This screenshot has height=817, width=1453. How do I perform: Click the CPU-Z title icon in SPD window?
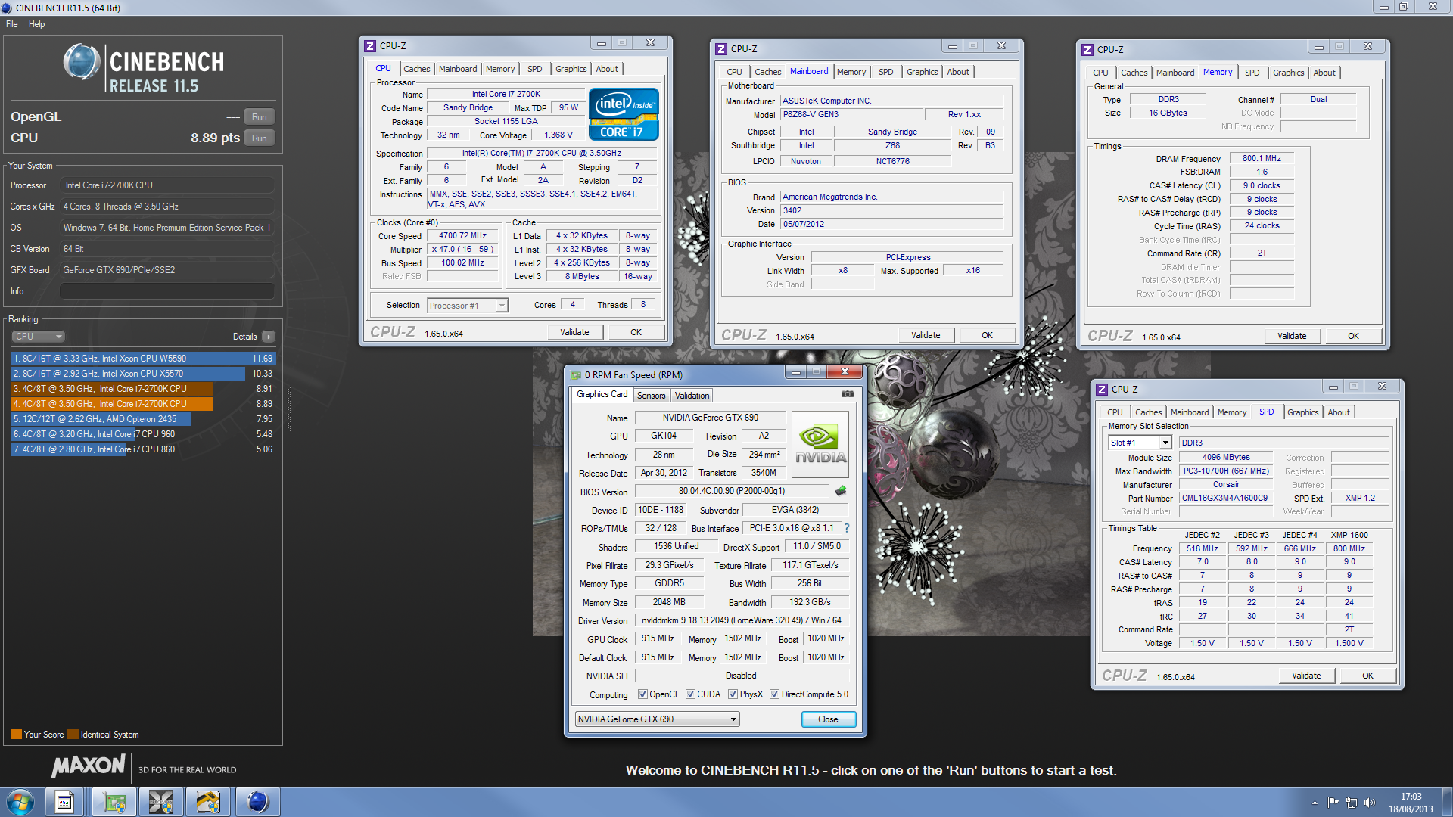pos(1102,390)
